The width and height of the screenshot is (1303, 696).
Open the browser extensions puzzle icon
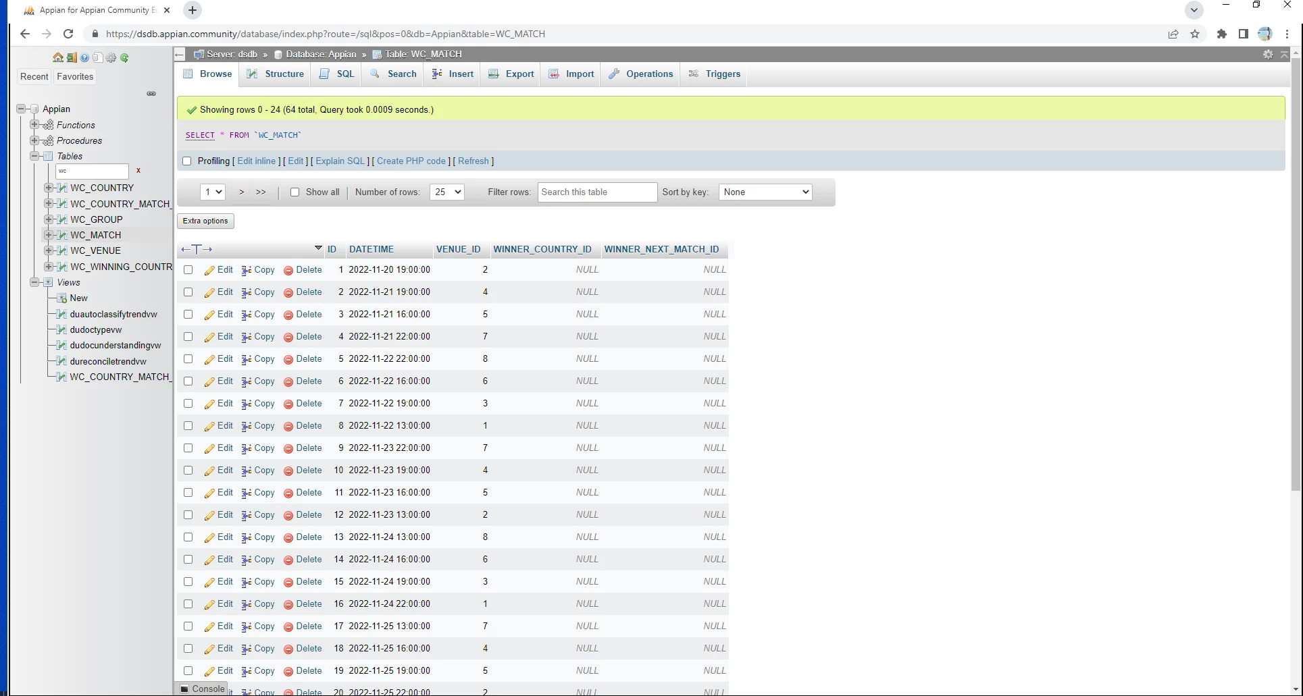(1221, 34)
